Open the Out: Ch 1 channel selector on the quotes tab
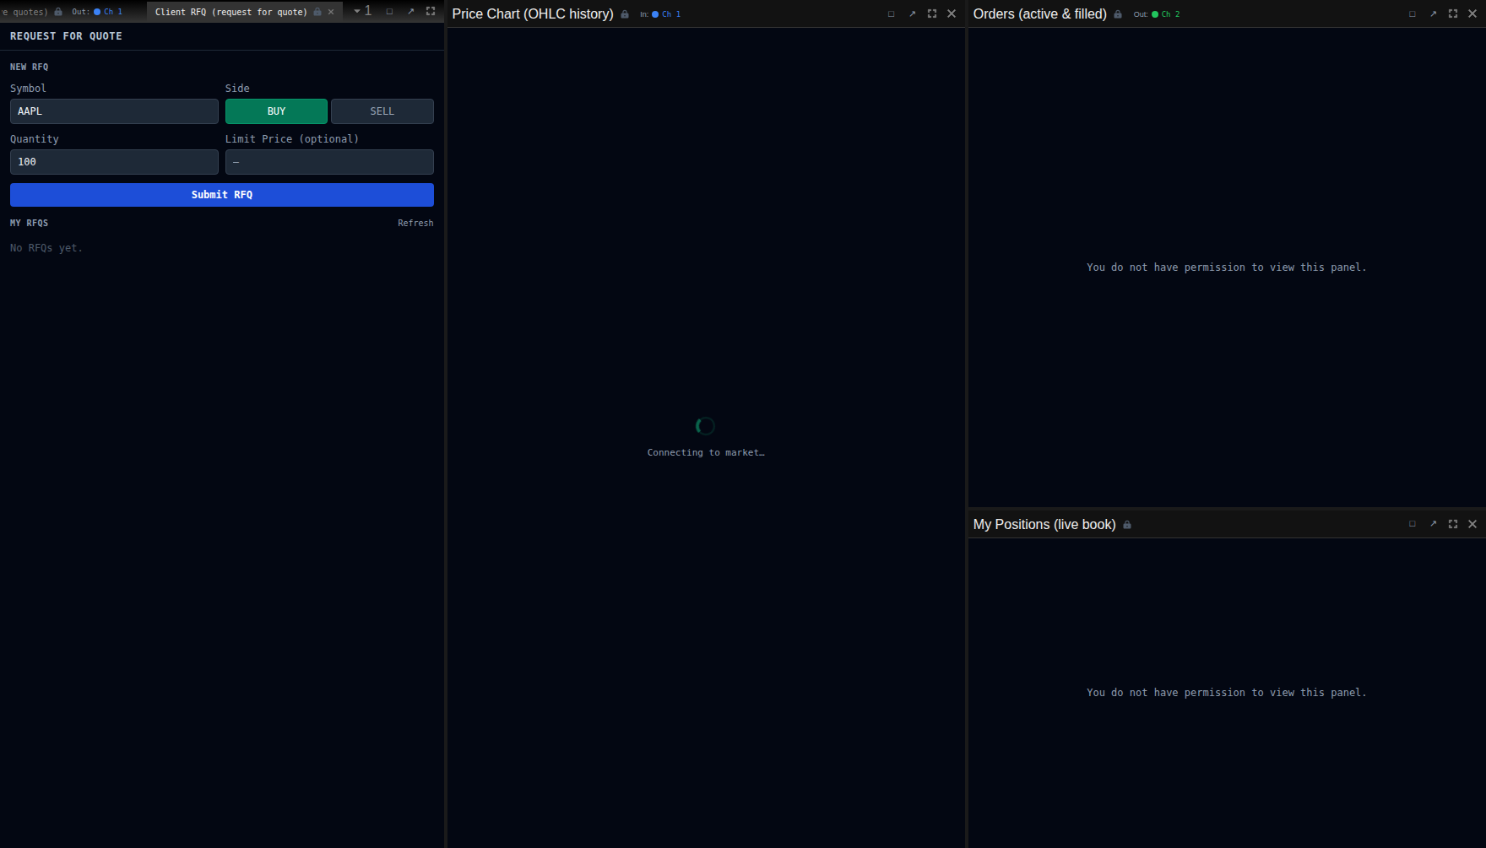The width and height of the screenshot is (1486, 848). click(x=97, y=12)
